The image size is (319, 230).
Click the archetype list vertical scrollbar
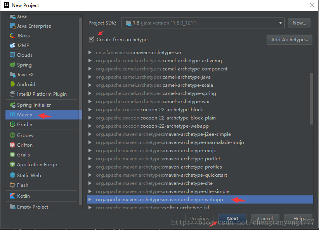coord(311,98)
